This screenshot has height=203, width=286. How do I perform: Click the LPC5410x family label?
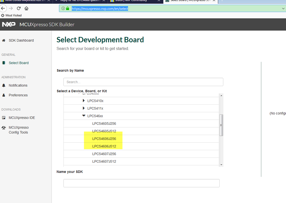click(95, 101)
